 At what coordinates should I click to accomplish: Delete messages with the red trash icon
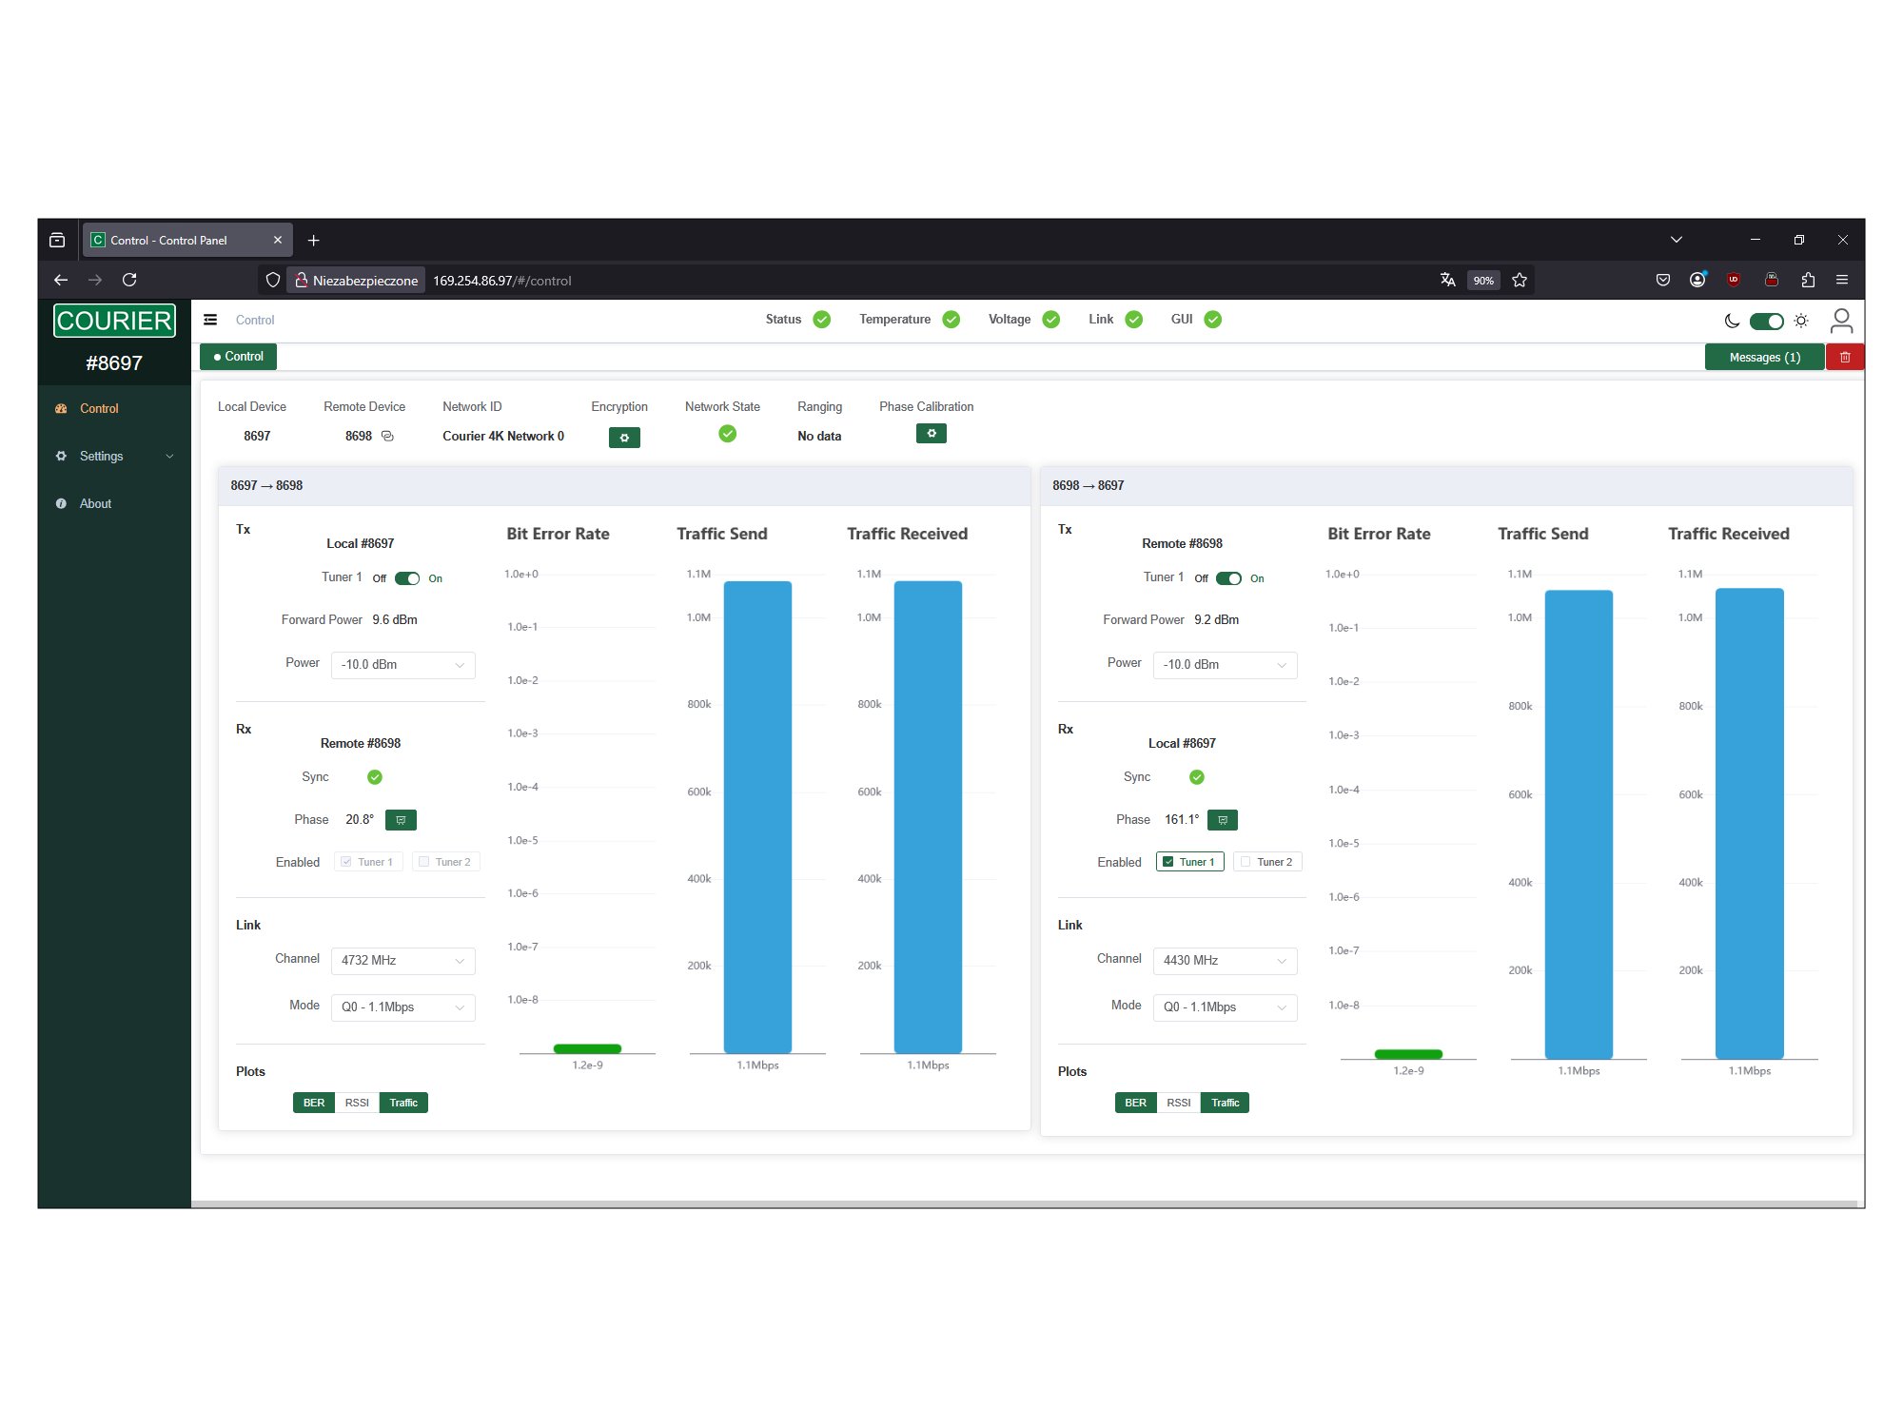pos(1845,357)
